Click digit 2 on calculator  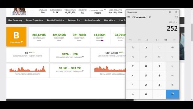(x=146, y=85)
